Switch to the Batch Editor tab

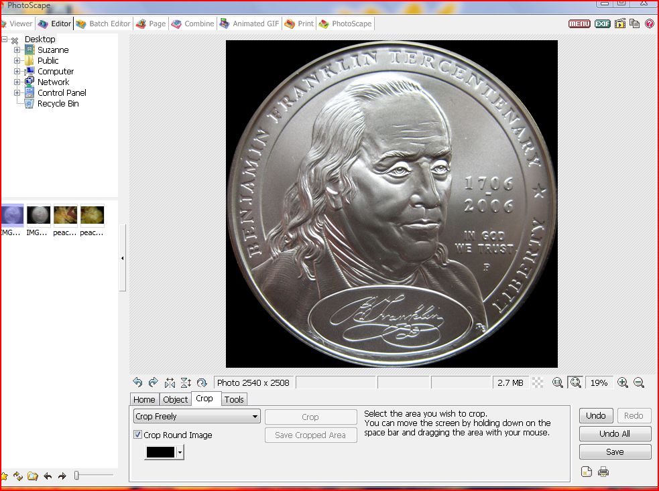point(103,23)
